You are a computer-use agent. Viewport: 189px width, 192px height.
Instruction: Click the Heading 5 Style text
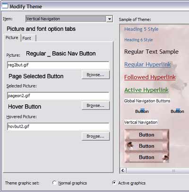tap(141, 29)
